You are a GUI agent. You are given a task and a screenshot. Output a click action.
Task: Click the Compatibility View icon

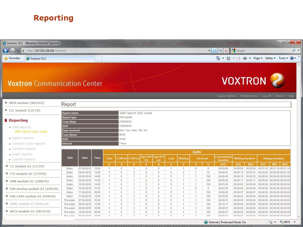(215, 50)
